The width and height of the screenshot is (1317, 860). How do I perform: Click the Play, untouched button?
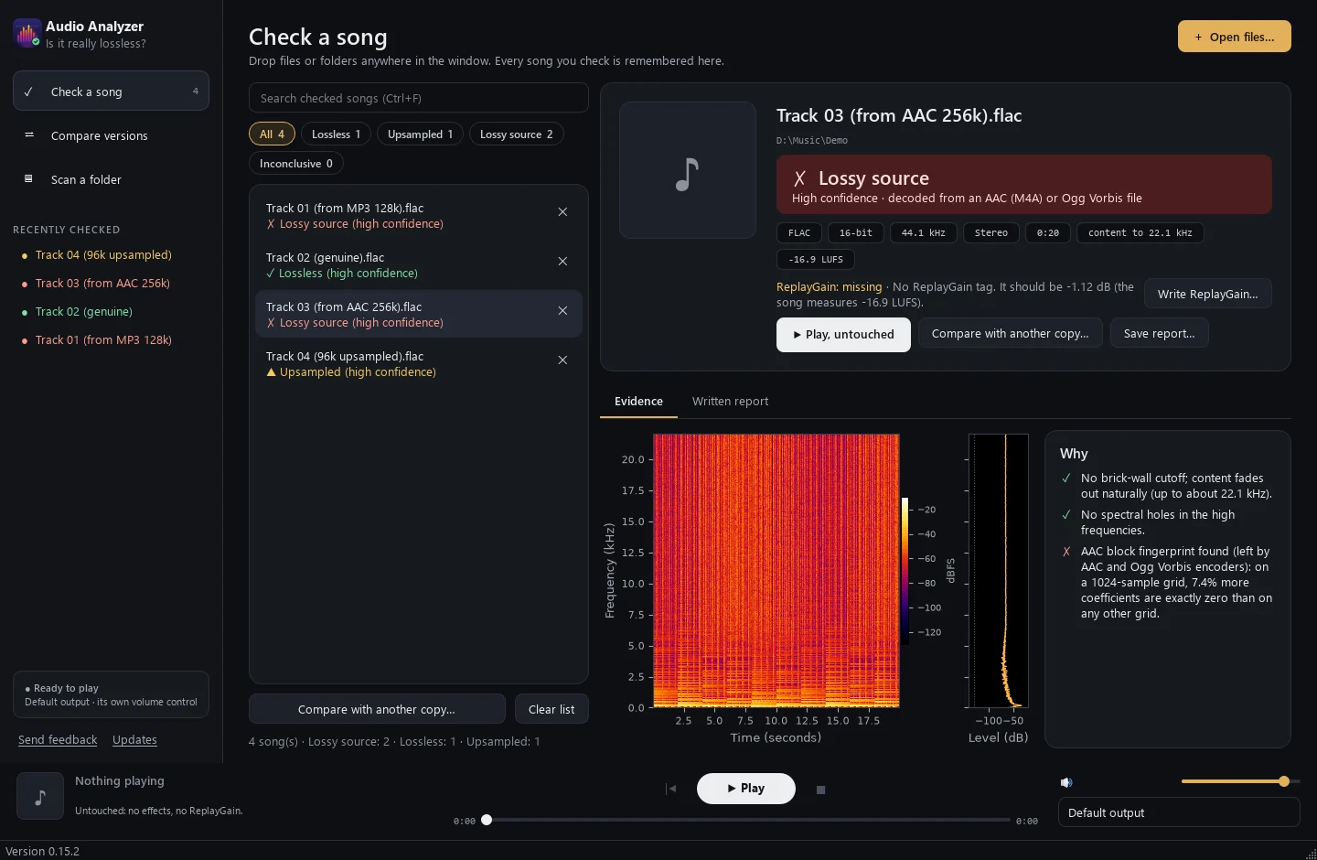(843, 334)
